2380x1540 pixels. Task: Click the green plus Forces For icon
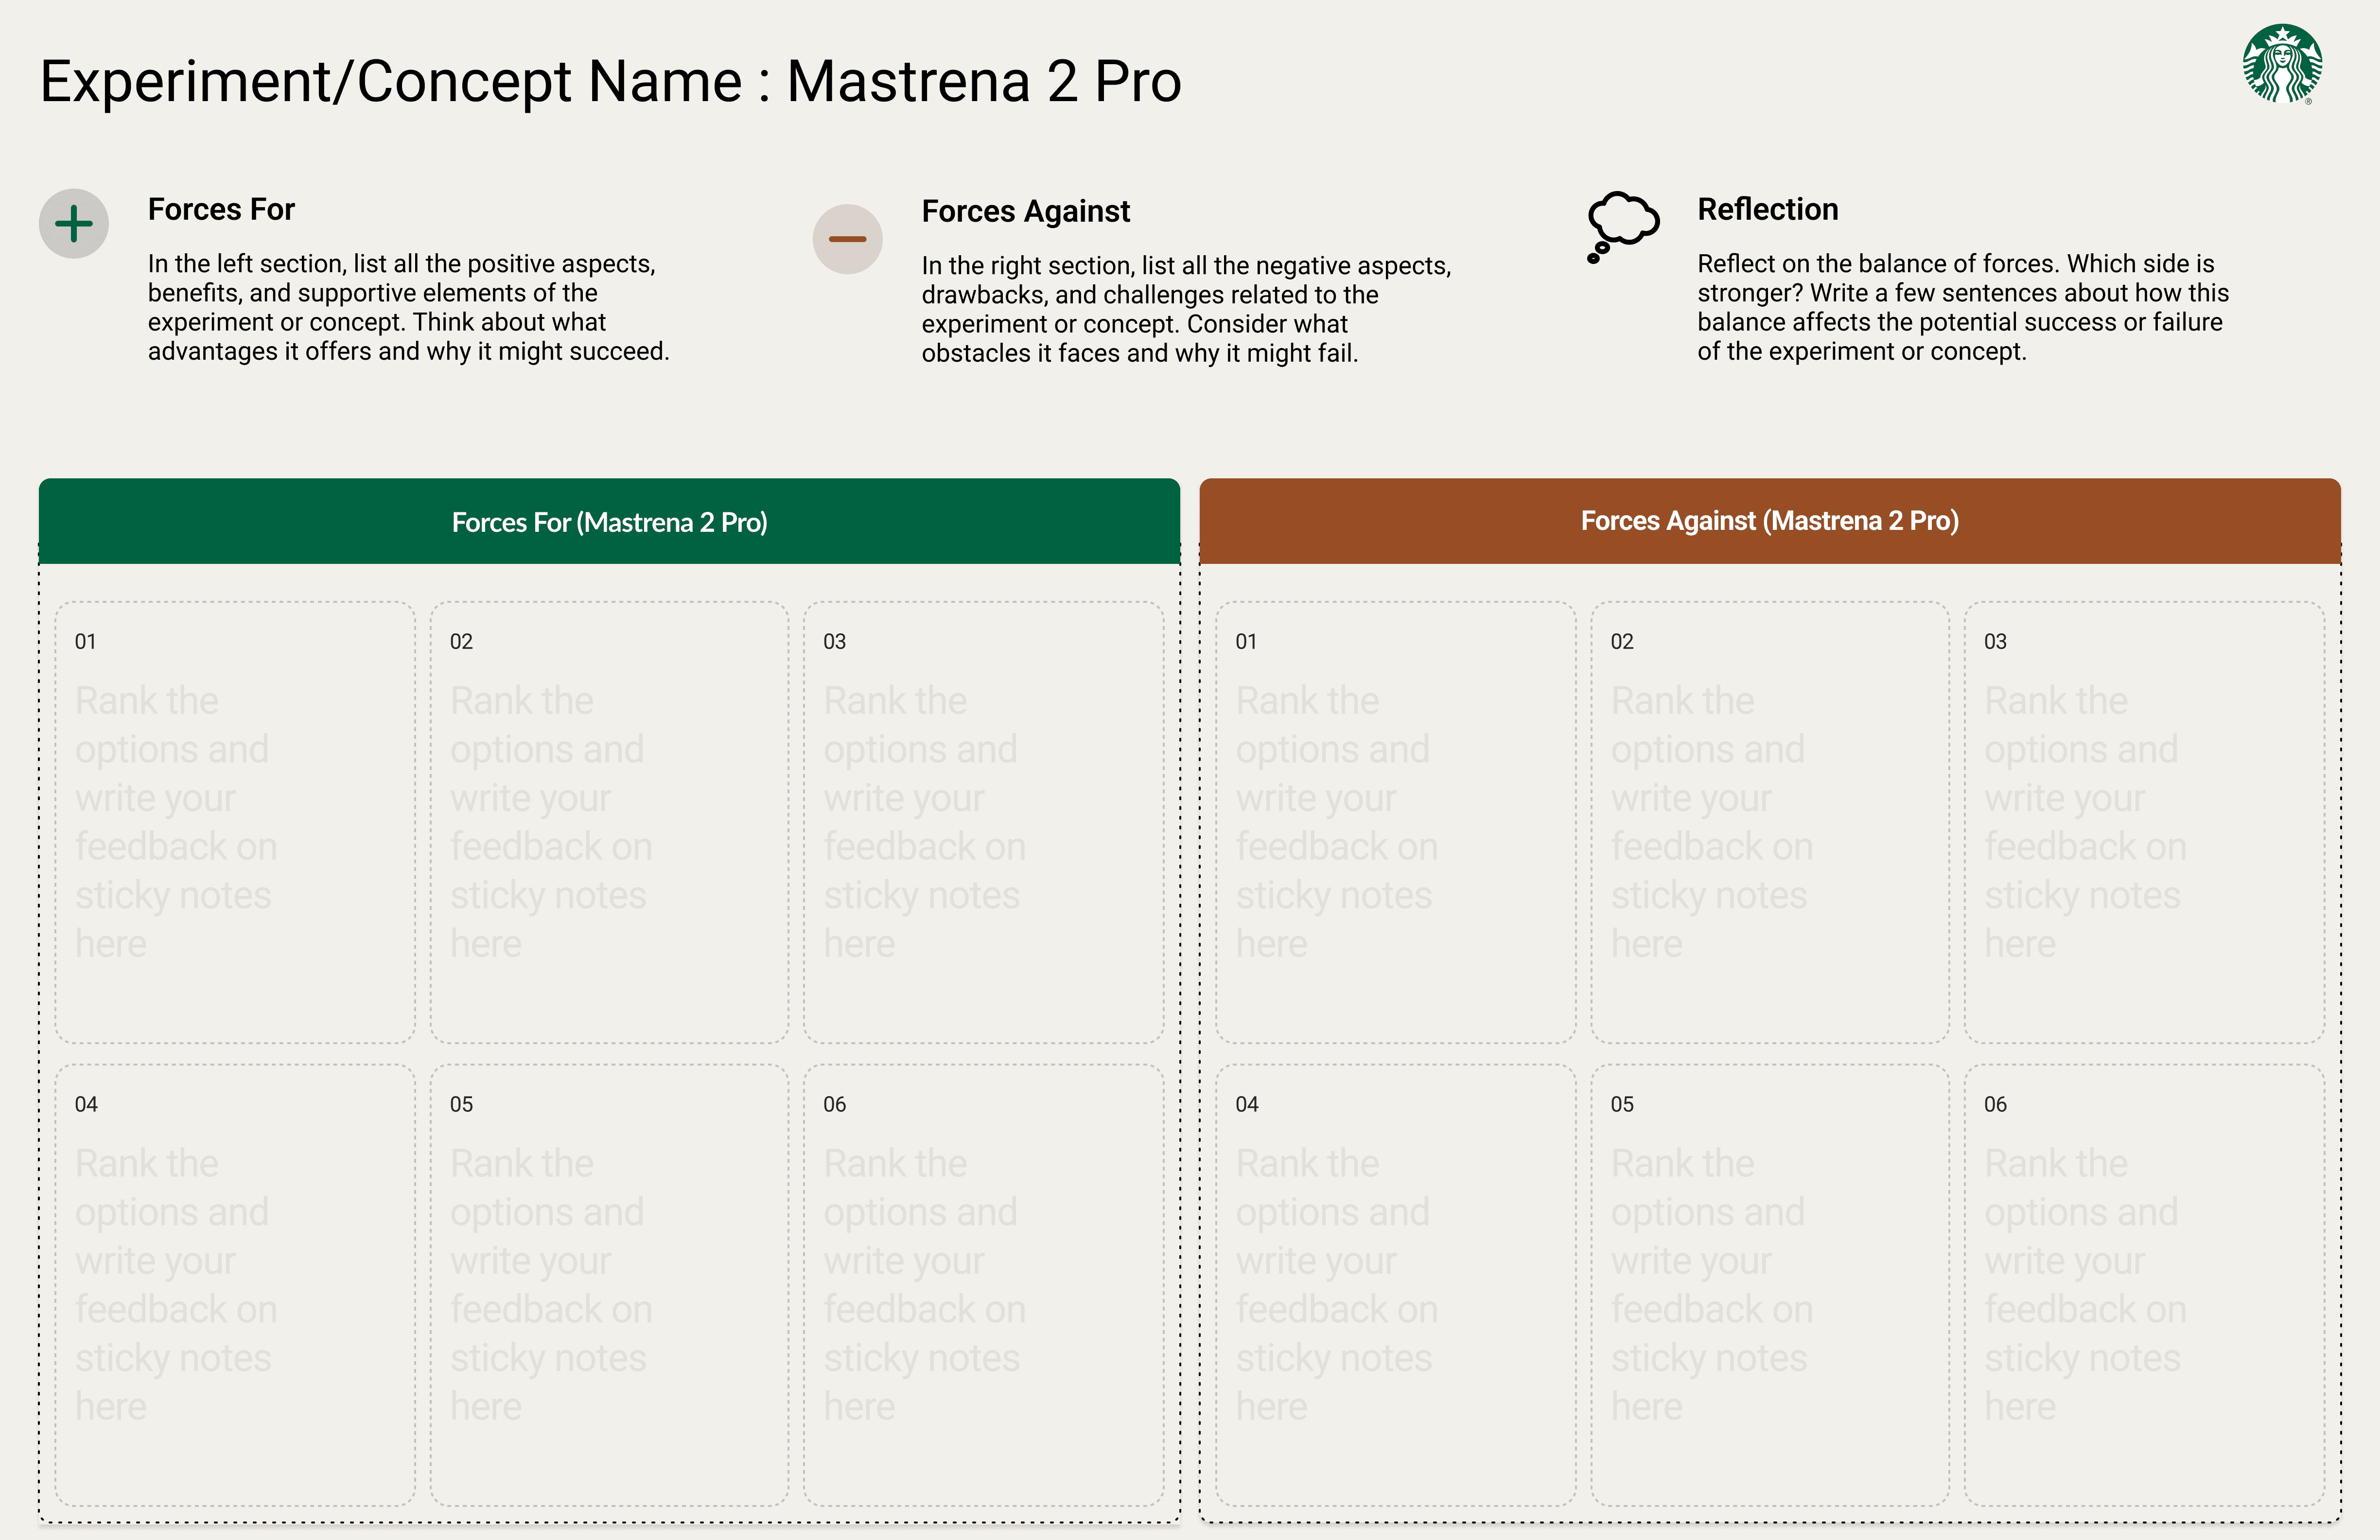click(x=74, y=224)
